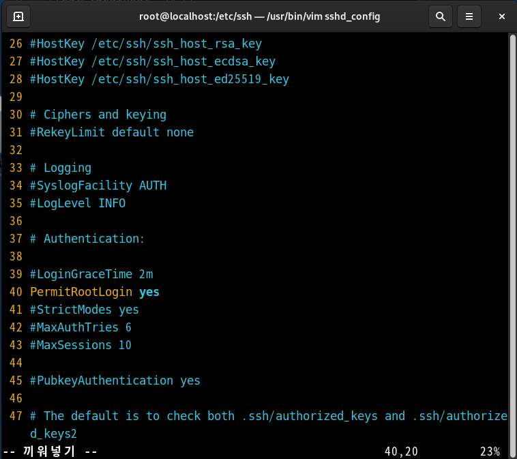This screenshot has height=459, width=517.
Task: Click the 'PermitRootLogin' keyword
Action: (x=81, y=292)
